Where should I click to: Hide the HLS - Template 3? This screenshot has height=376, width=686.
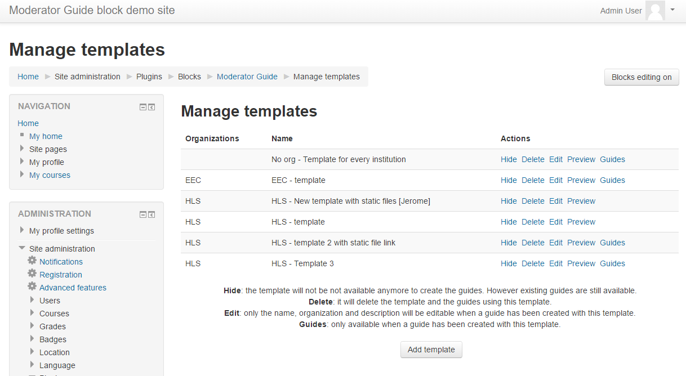[509, 263]
